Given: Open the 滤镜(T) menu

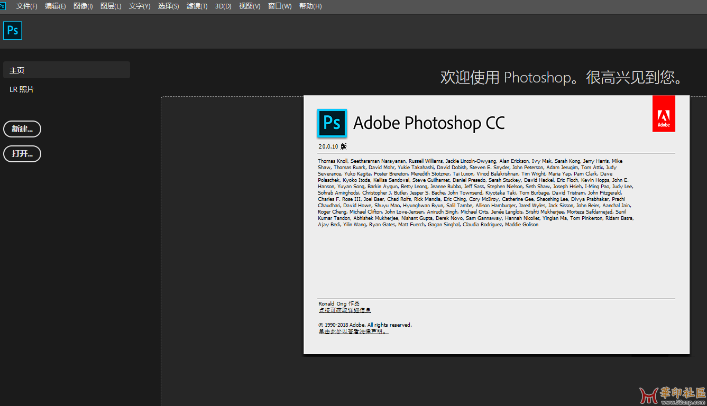Looking at the screenshot, I should click(197, 6).
